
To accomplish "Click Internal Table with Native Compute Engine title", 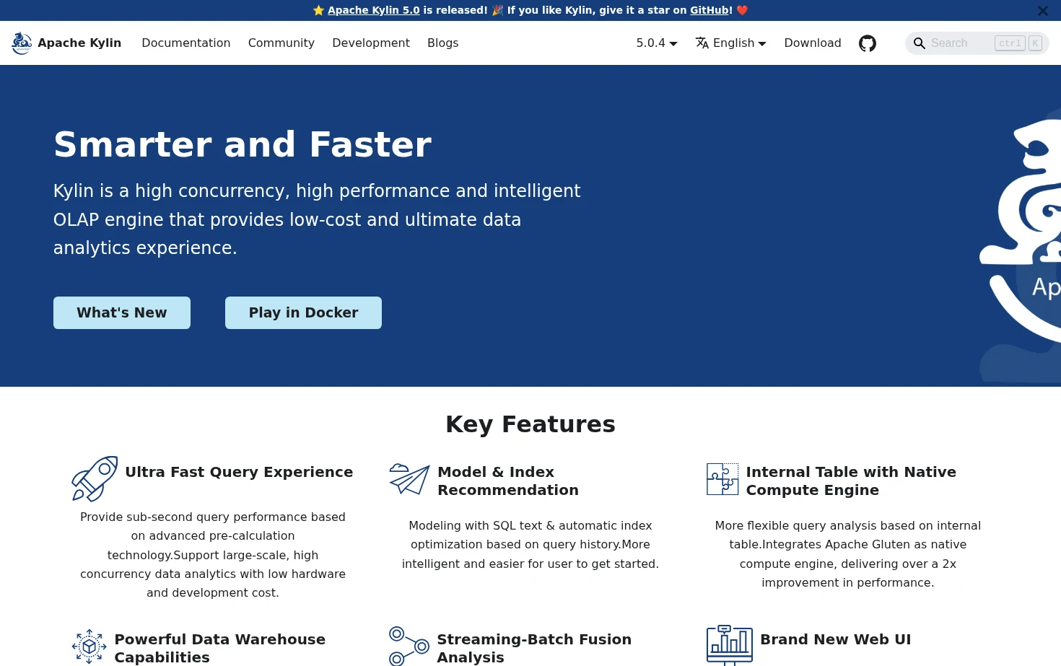I will [851, 481].
